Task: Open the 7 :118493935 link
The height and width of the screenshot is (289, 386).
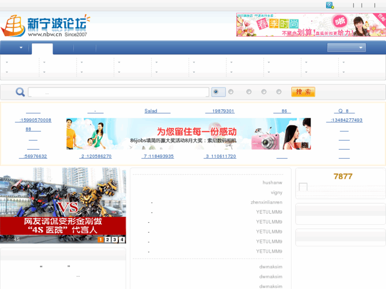Action: (158, 156)
